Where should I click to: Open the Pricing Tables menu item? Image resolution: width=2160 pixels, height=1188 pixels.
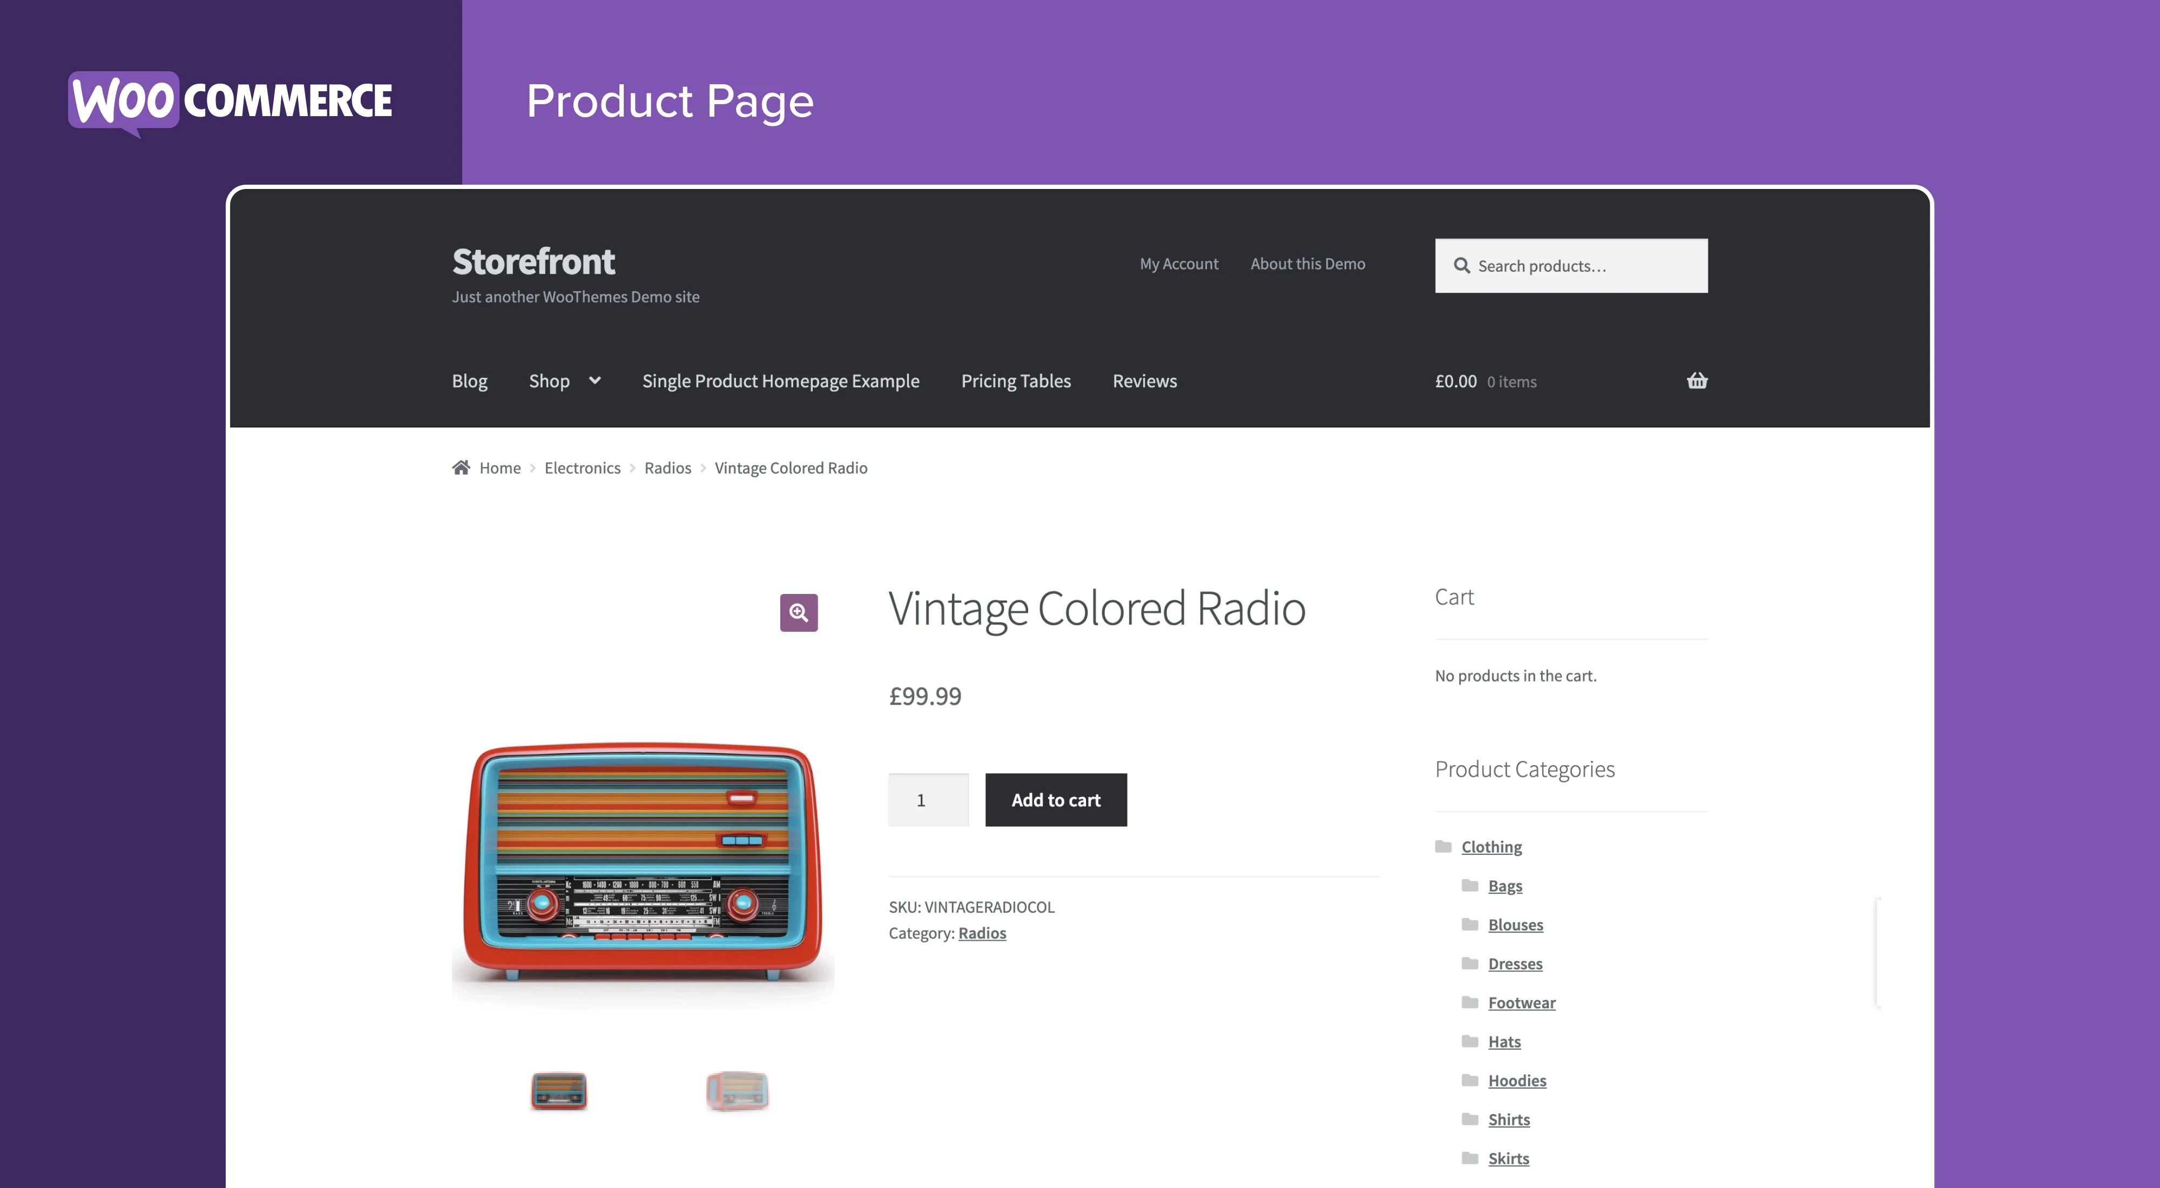[x=1015, y=381]
